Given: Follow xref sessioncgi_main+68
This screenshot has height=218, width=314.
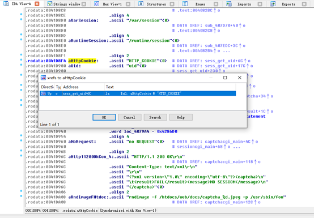Looking at the screenshot, I should click(x=200, y=147).
